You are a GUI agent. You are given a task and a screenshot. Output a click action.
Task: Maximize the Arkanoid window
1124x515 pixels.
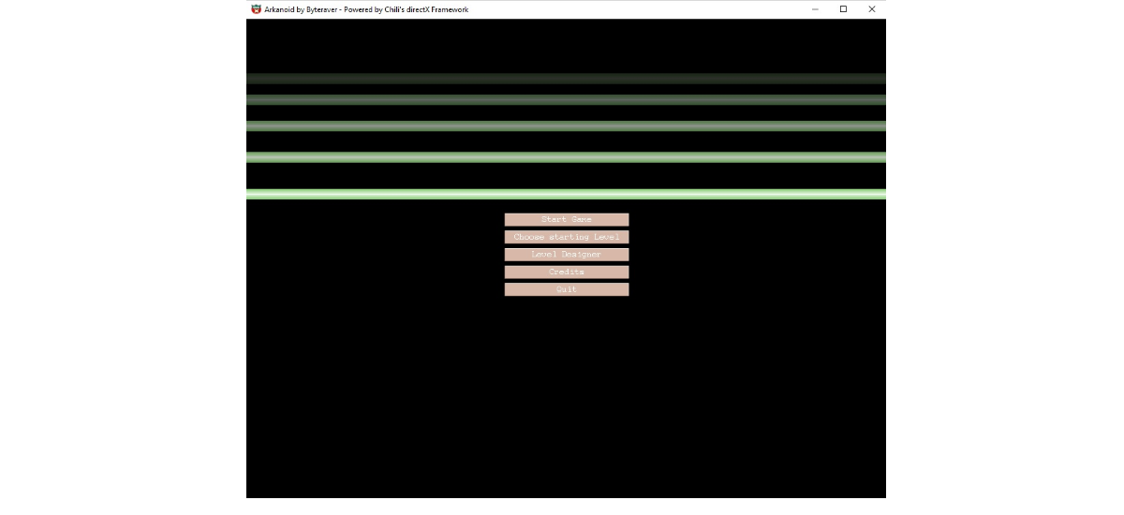point(843,9)
